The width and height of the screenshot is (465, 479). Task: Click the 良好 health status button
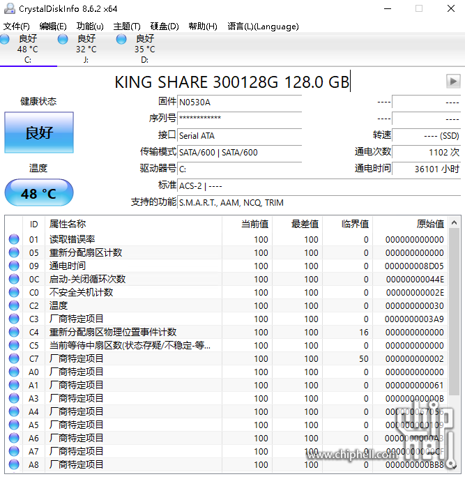point(39,132)
